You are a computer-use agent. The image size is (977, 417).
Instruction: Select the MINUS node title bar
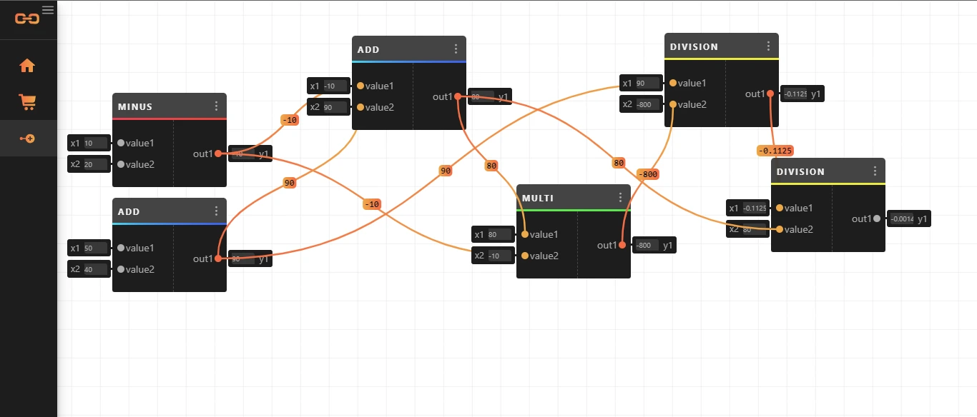(x=170, y=106)
